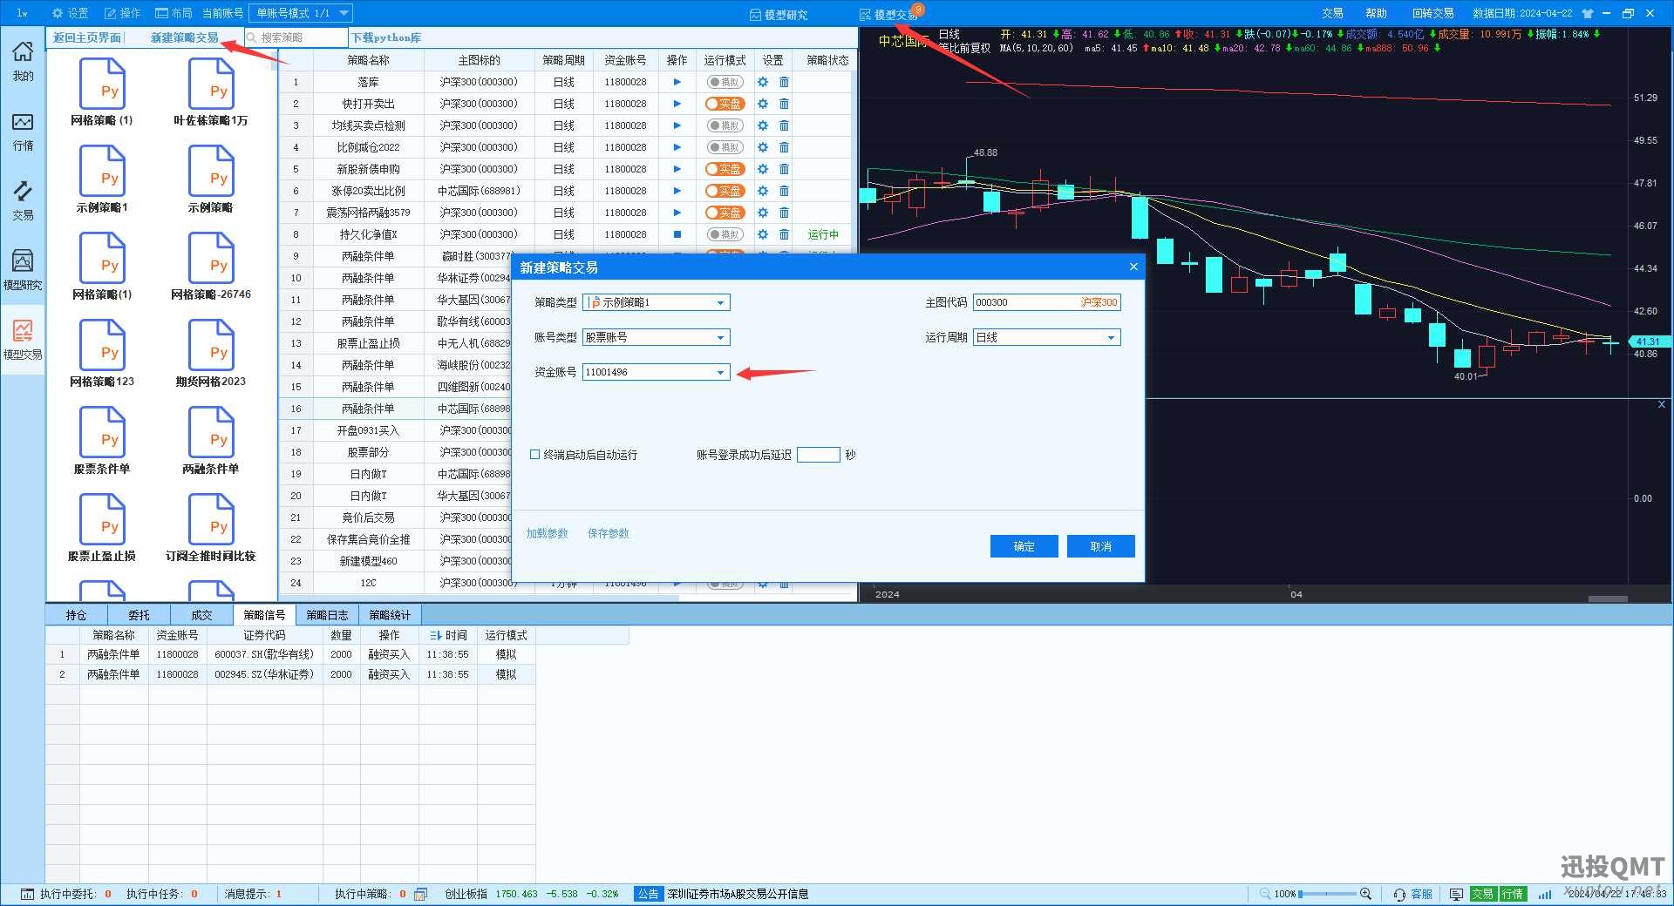Open the 帮助 menu
The width and height of the screenshot is (1674, 906).
(1376, 13)
